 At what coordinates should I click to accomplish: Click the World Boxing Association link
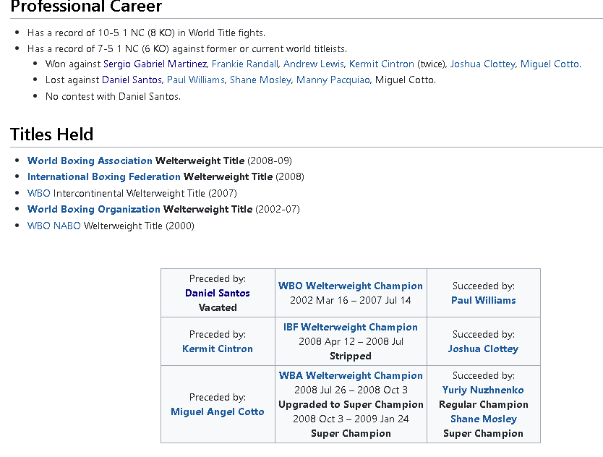point(90,161)
